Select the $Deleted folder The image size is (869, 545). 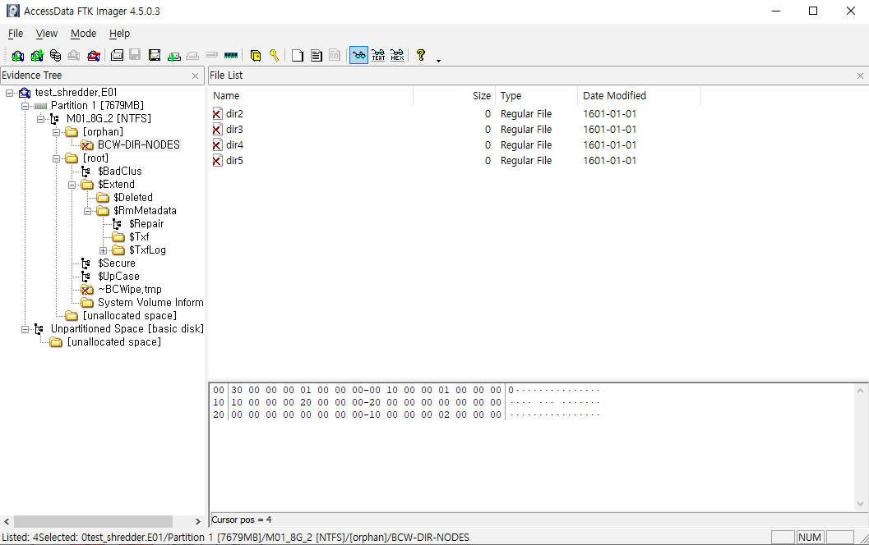click(133, 198)
